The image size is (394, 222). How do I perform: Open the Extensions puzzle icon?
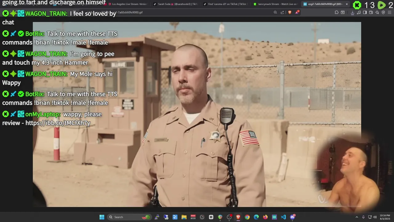point(336,12)
